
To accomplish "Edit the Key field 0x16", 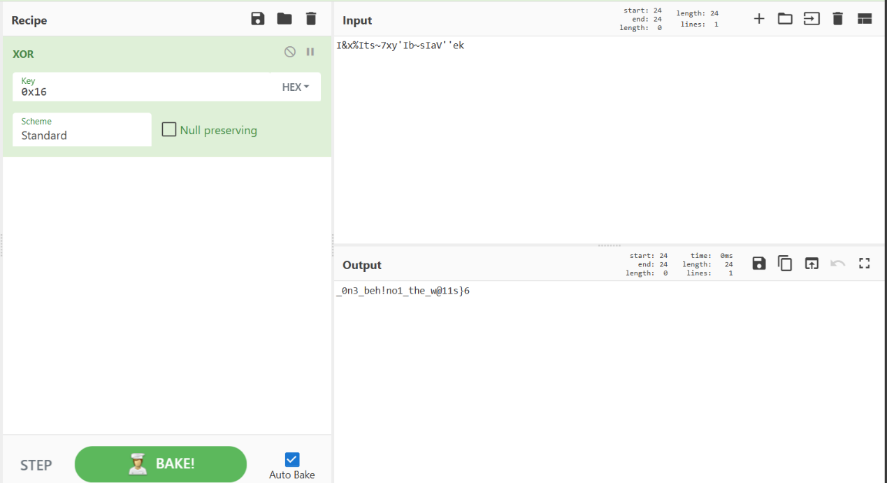I will tap(143, 87).
